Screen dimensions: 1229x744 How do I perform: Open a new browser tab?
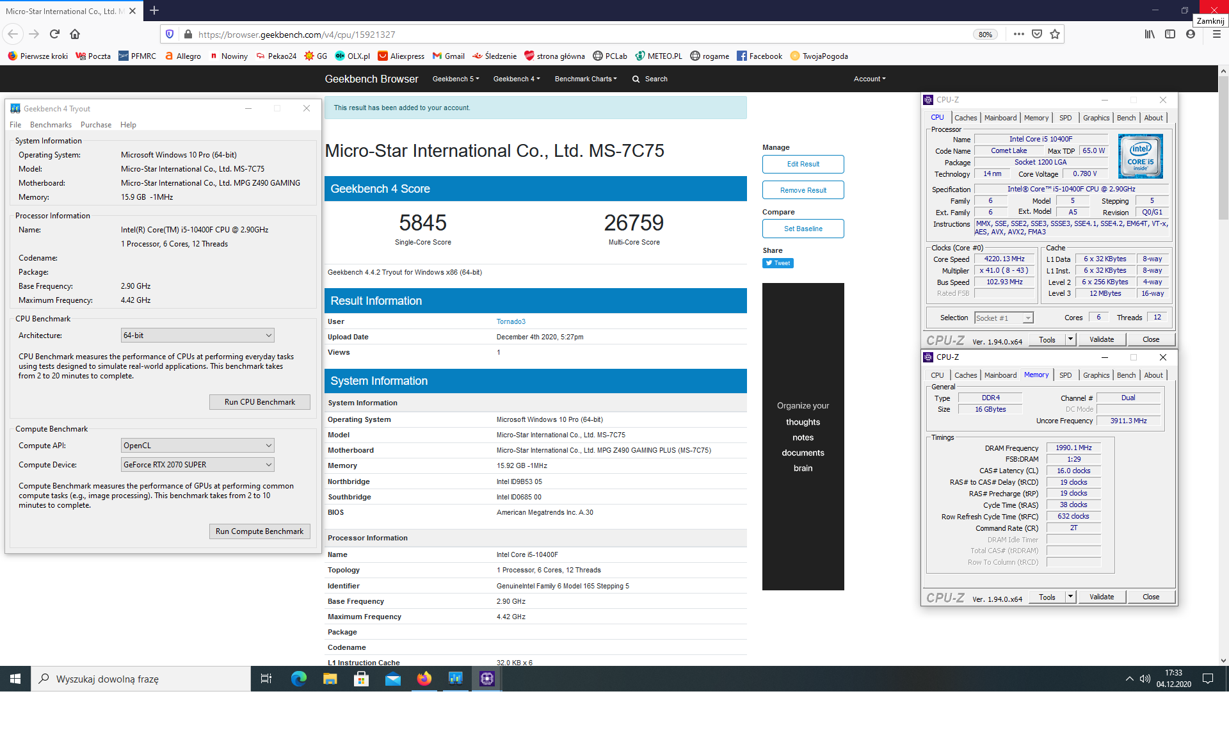coord(154,10)
